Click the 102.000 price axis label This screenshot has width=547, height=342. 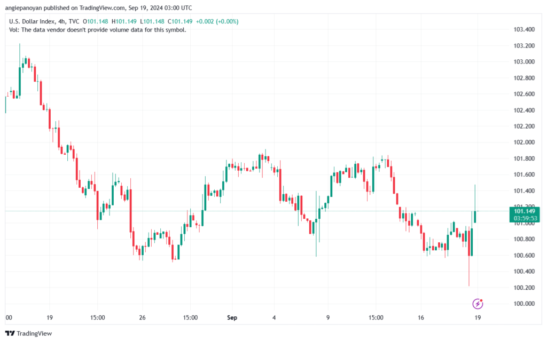tap(523, 142)
